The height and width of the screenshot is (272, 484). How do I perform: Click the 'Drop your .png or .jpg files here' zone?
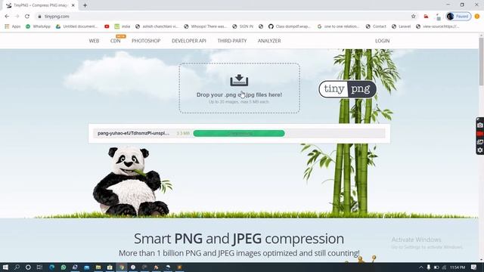[239, 88]
